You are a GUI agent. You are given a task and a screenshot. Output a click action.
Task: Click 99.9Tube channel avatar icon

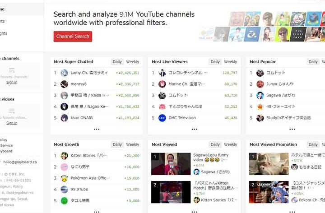[x=65, y=190]
